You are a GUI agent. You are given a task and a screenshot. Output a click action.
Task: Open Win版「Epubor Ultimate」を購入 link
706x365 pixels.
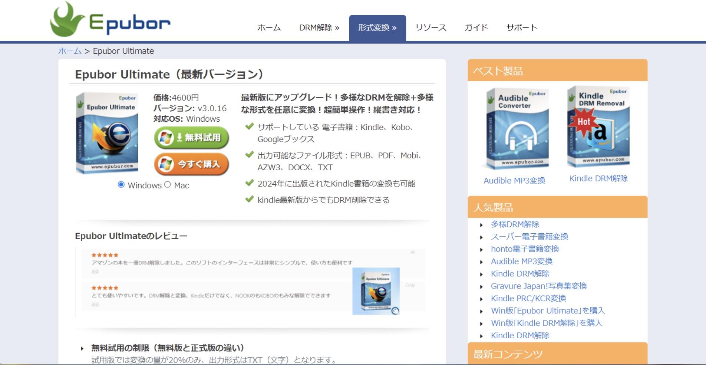[548, 311]
